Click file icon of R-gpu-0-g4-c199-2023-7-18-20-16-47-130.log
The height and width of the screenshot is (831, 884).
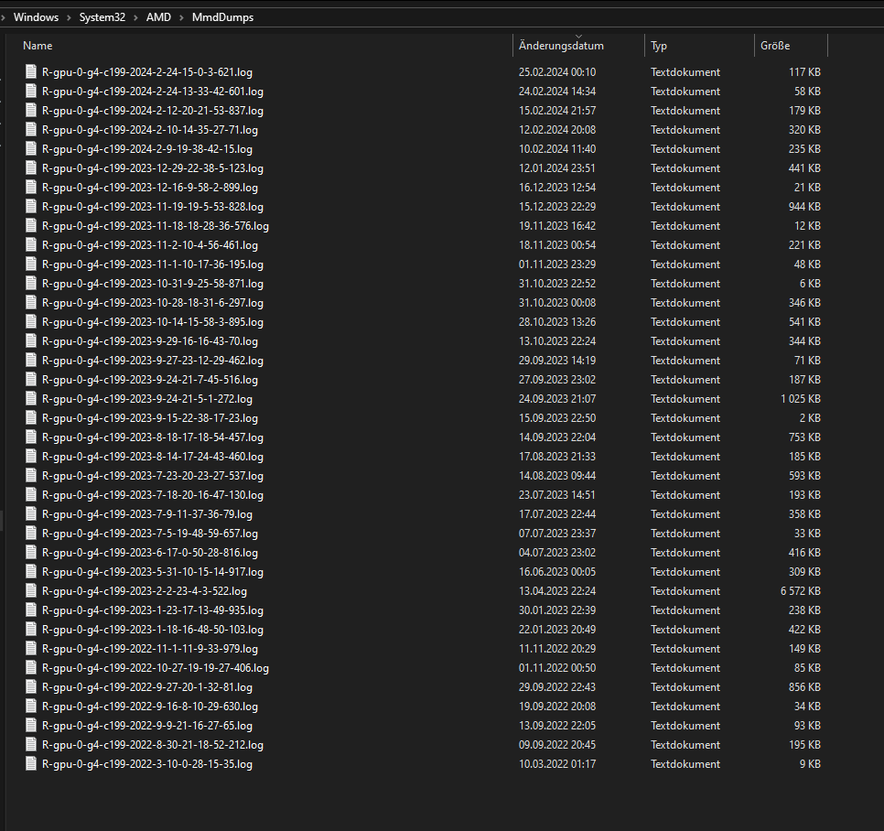click(31, 494)
